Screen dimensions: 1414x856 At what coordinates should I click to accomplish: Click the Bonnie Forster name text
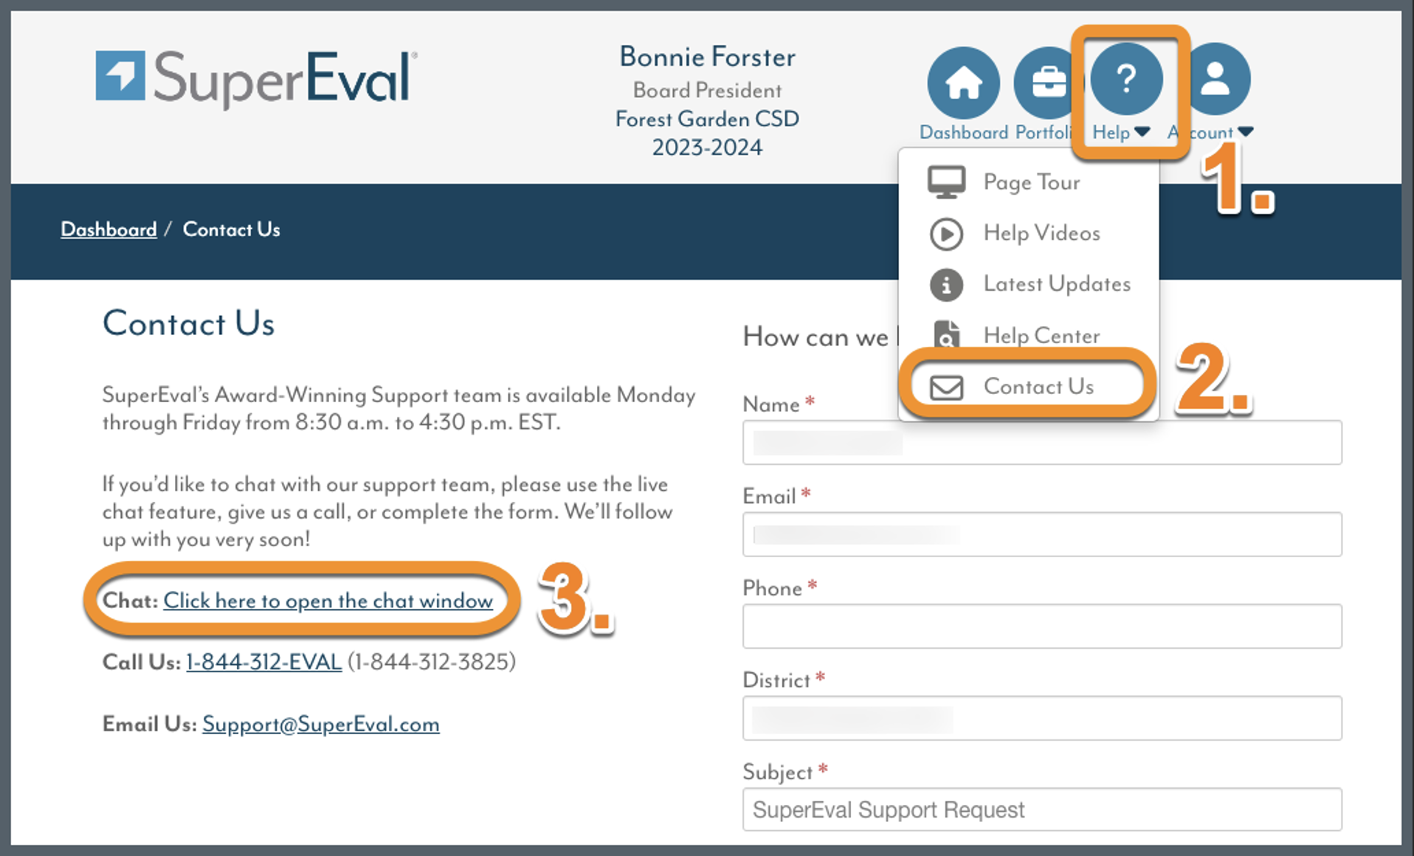707,57
